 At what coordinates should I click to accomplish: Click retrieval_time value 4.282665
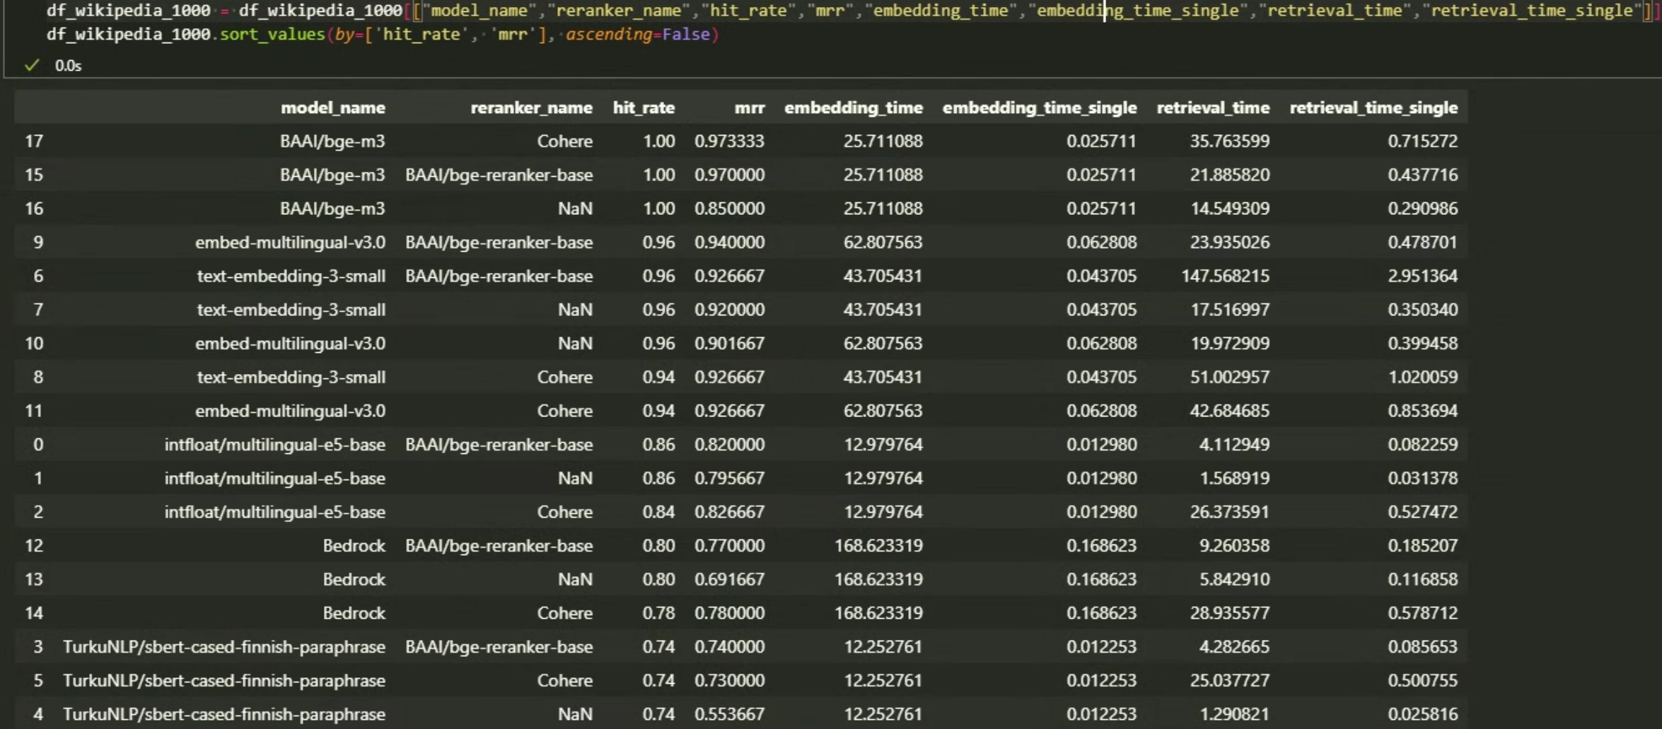pyautogui.click(x=1234, y=647)
